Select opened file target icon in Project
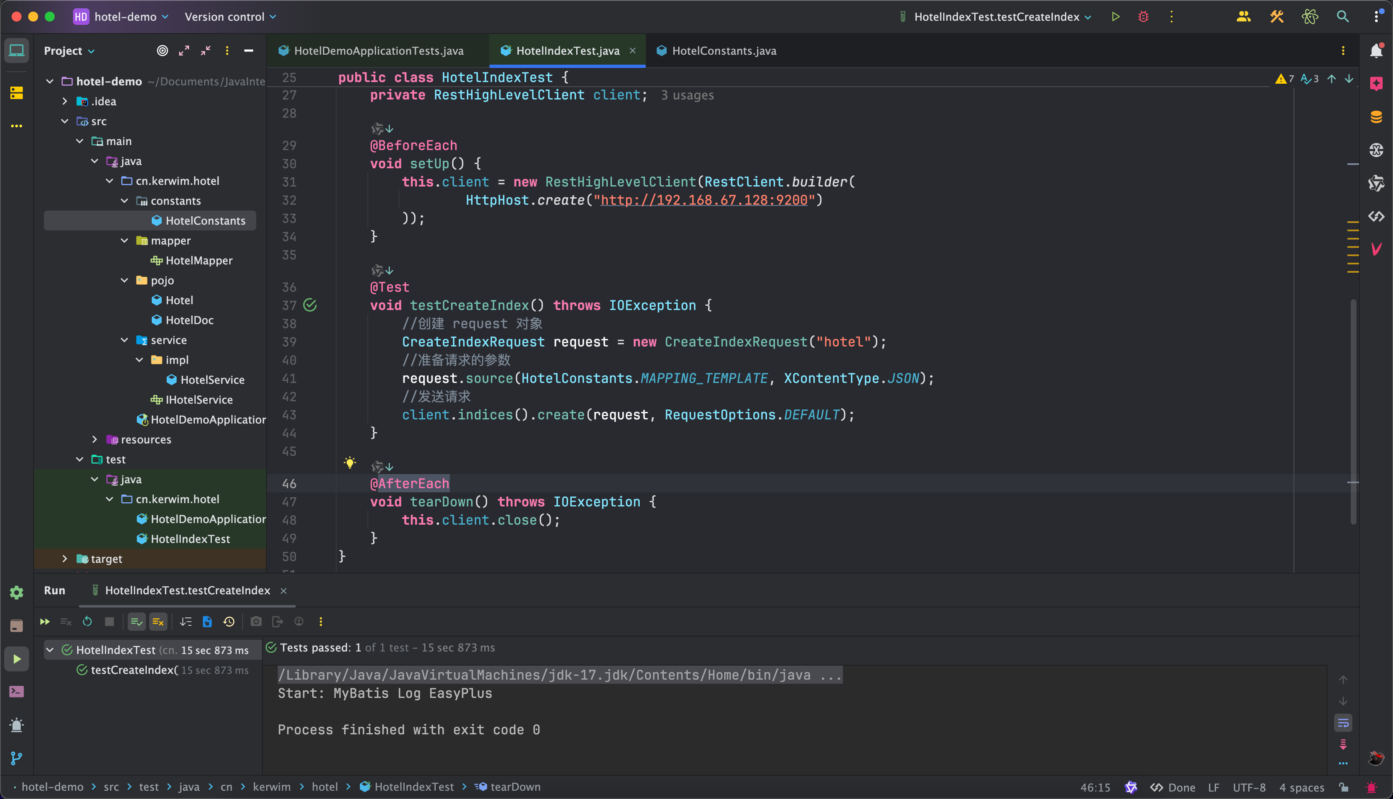 [x=163, y=51]
